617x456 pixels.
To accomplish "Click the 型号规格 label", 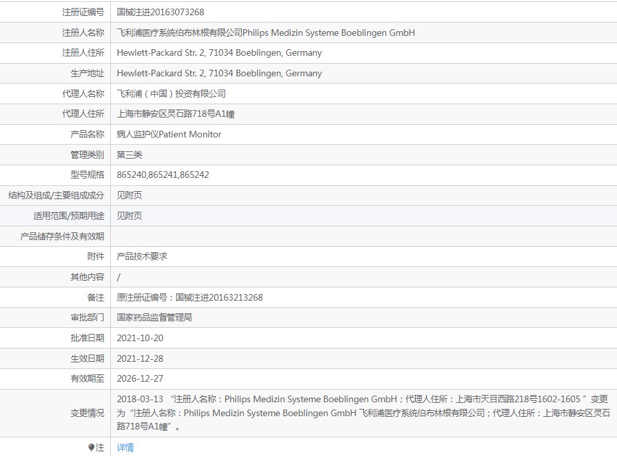I will coord(88,175).
